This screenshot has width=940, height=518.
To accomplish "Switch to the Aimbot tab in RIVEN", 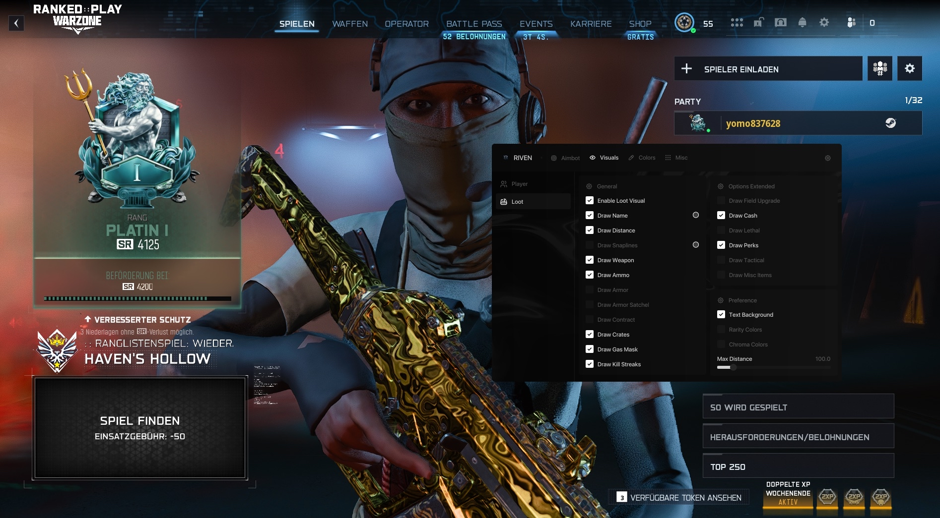I will (x=565, y=158).
